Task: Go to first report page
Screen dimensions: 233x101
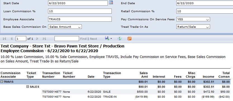Action: [4, 39]
